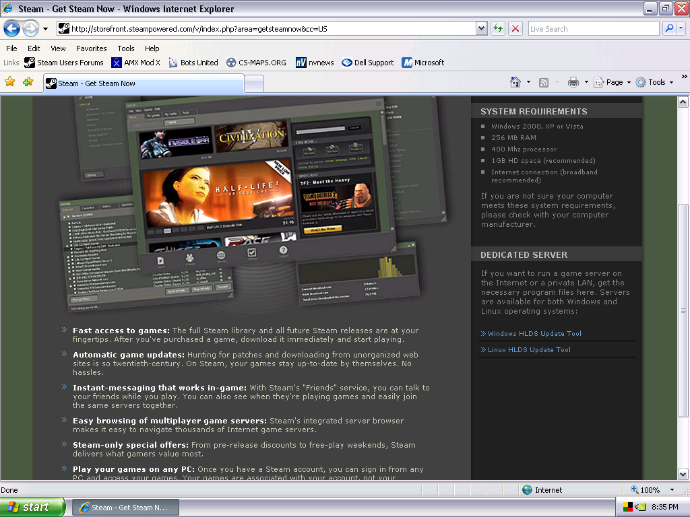This screenshot has width=690, height=517.
Task: Click the red Stop loading icon
Action: [515, 29]
